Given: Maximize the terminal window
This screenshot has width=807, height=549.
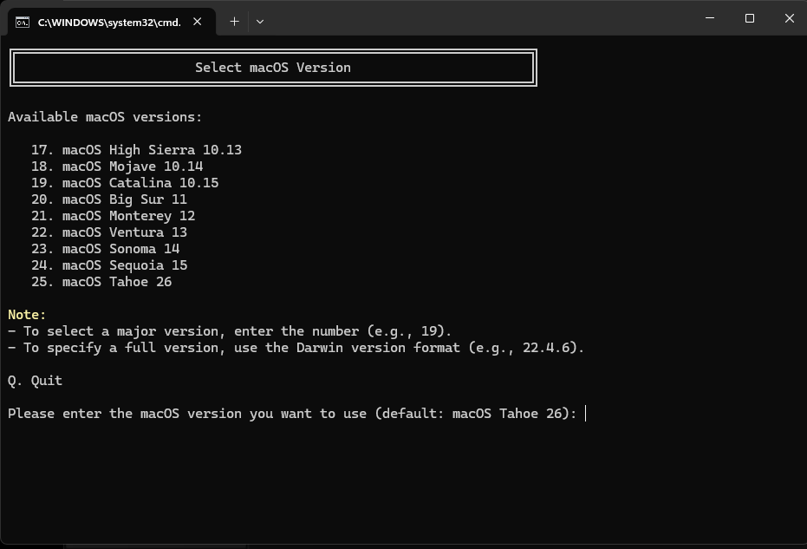Looking at the screenshot, I should point(750,18).
